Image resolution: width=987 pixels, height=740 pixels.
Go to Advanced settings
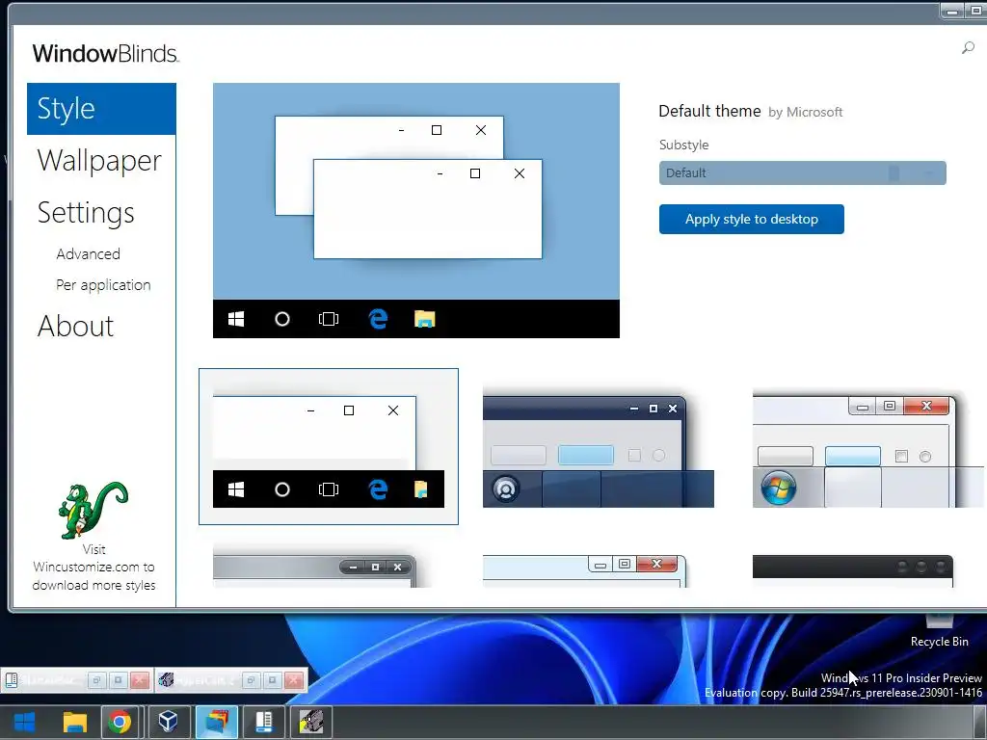tap(88, 254)
